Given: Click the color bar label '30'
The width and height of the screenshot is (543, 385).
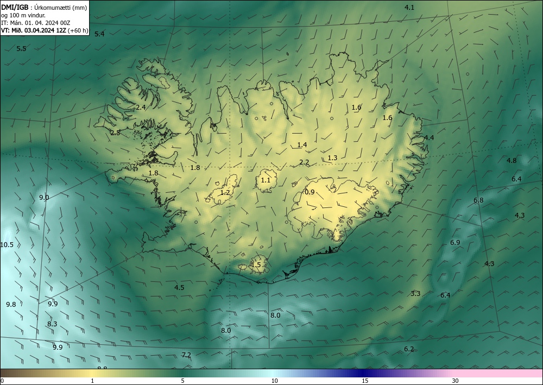Looking at the screenshot, I should (456, 381).
